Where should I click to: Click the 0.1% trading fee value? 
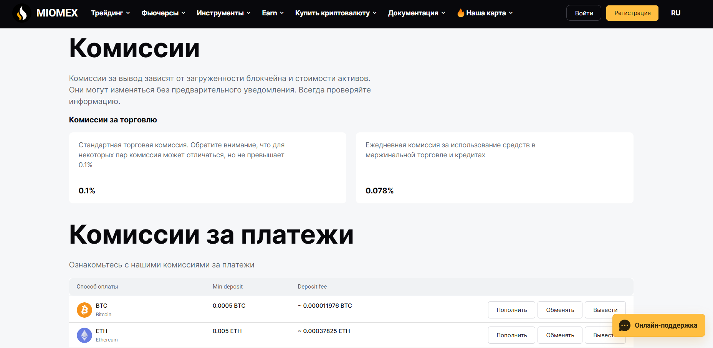tap(87, 191)
